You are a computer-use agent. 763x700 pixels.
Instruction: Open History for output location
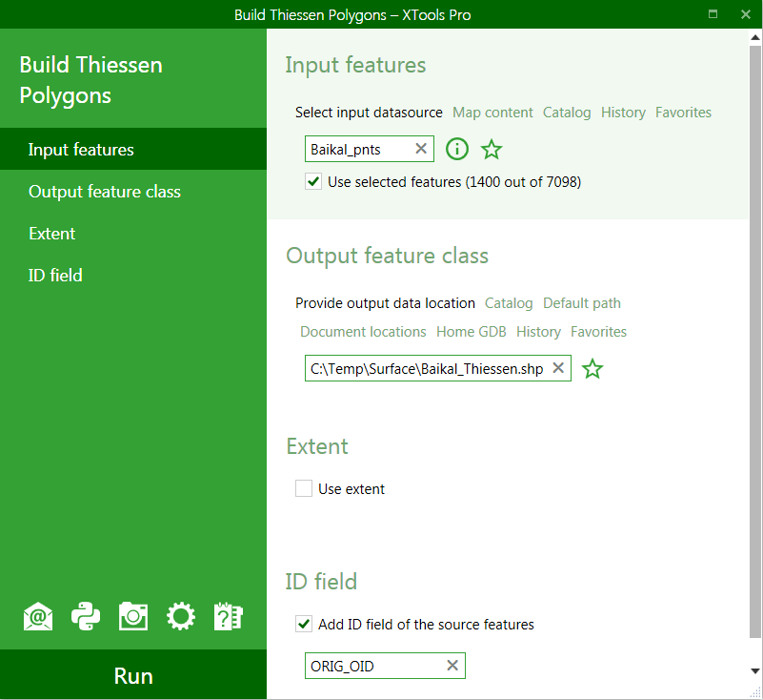click(x=538, y=332)
